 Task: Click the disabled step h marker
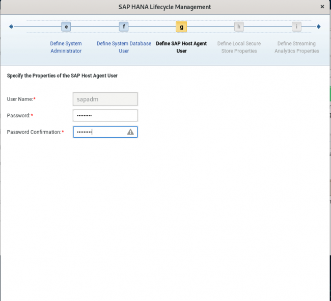[239, 27]
